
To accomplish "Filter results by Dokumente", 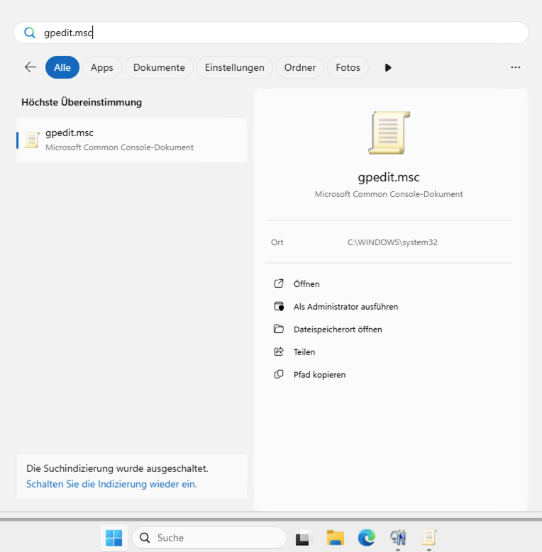I will [x=159, y=67].
